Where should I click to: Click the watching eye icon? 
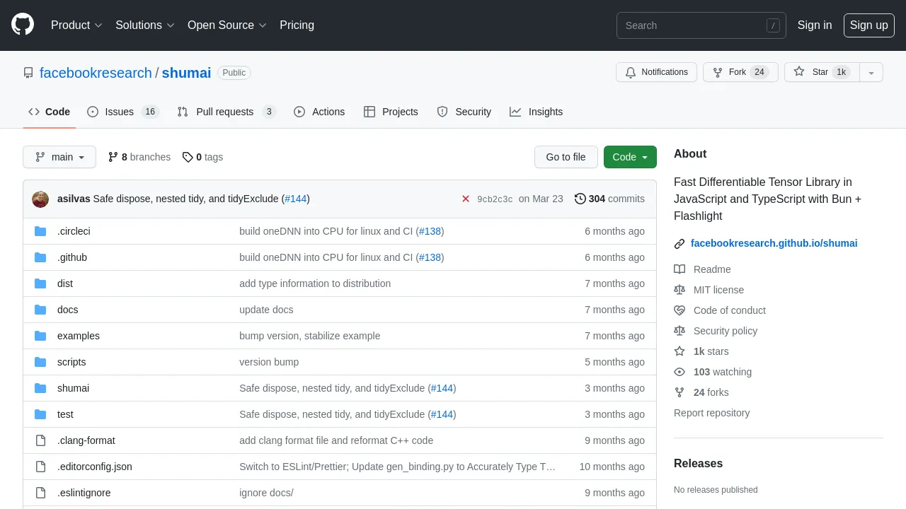(x=679, y=372)
